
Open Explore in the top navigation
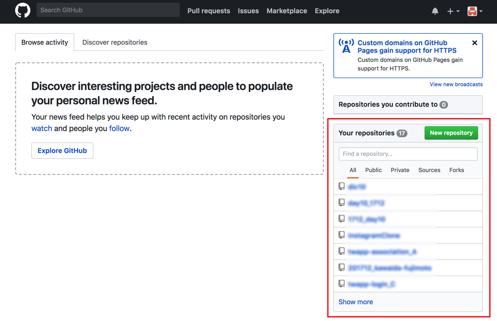point(327,11)
